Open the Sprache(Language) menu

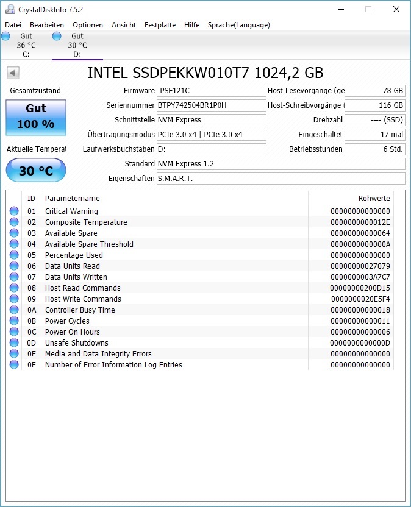pyautogui.click(x=239, y=25)
